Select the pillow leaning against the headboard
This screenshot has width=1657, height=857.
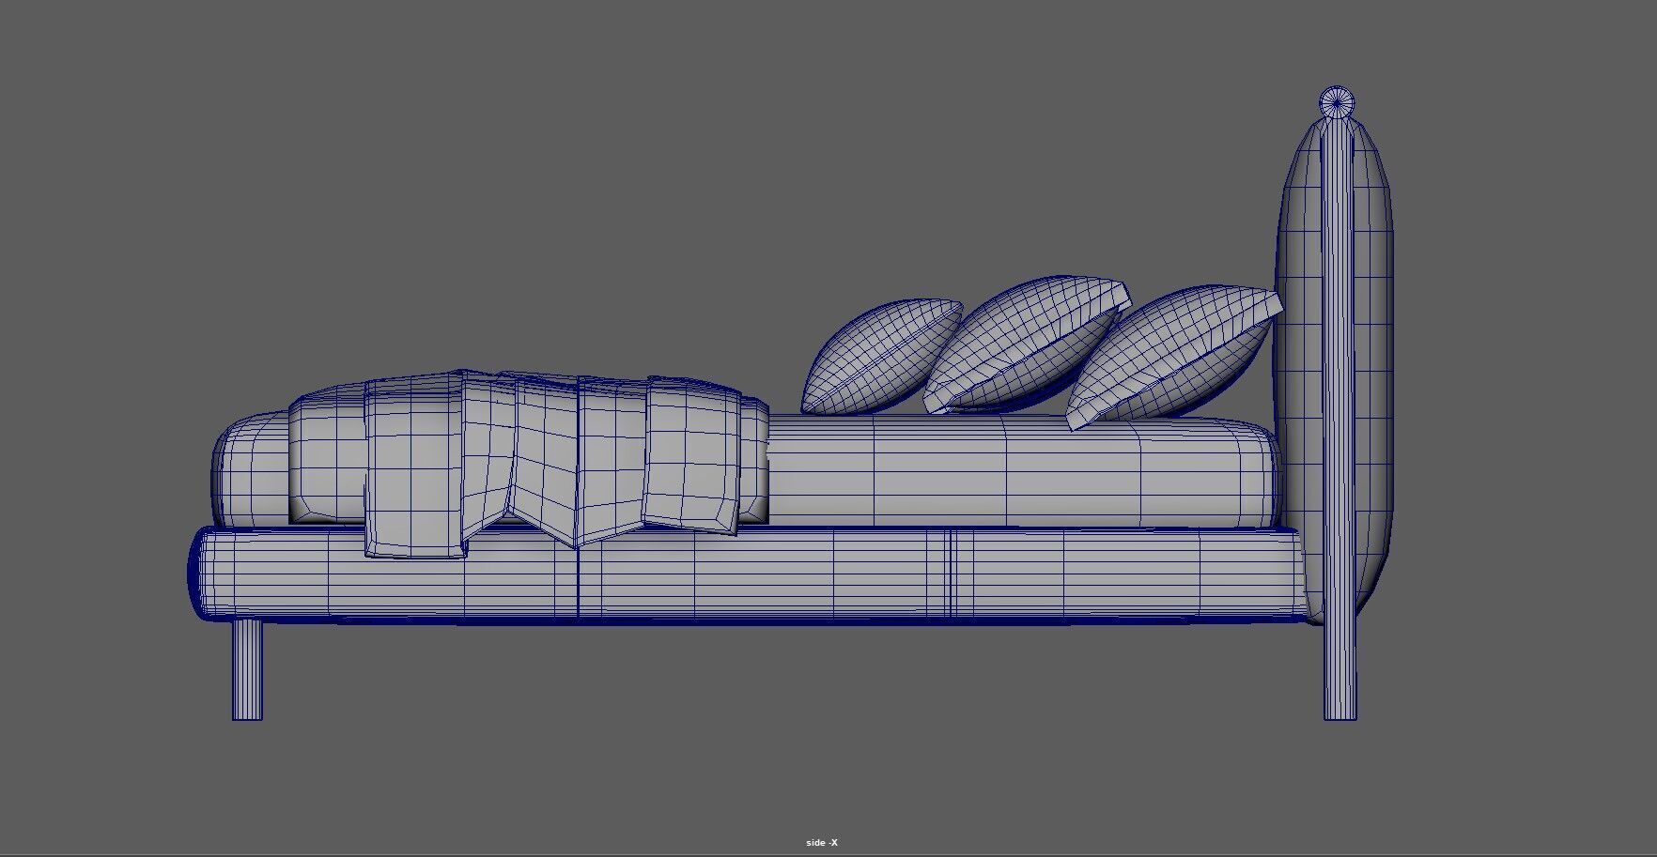(x=1174, y=357)
